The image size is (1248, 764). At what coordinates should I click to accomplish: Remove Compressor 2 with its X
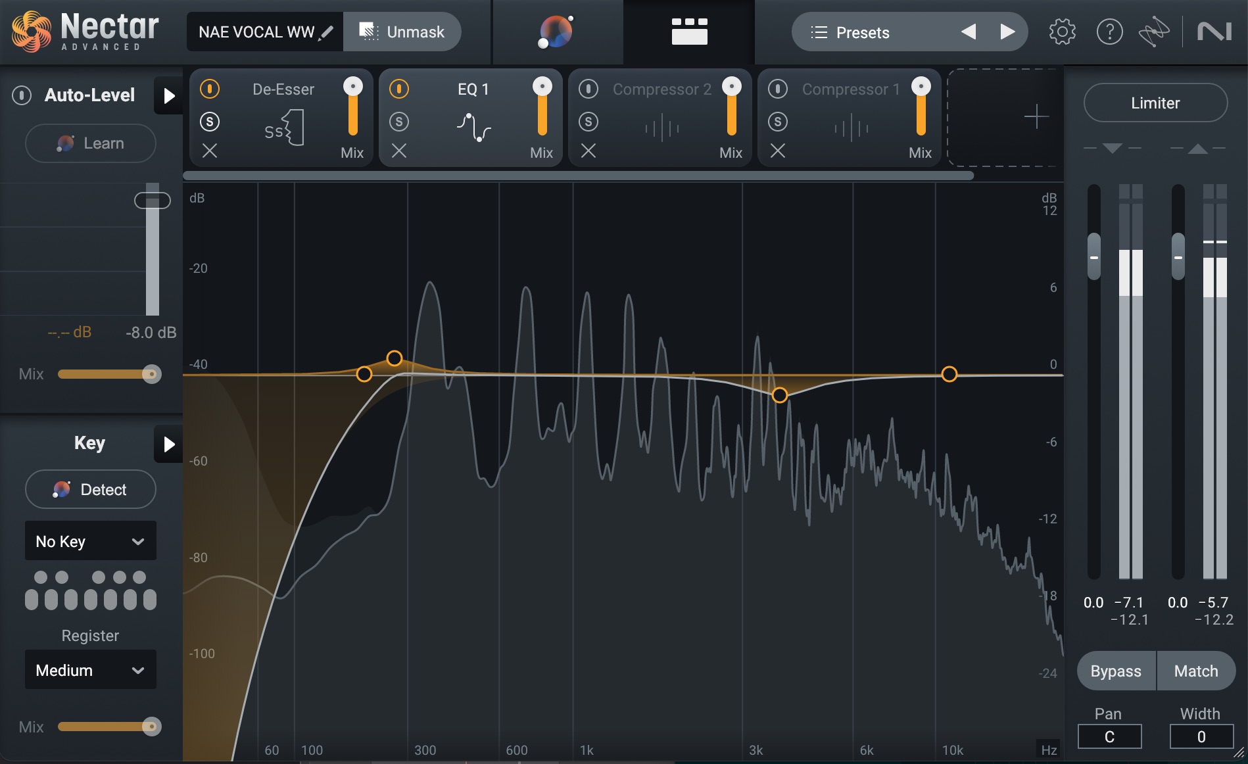(588, 151)
